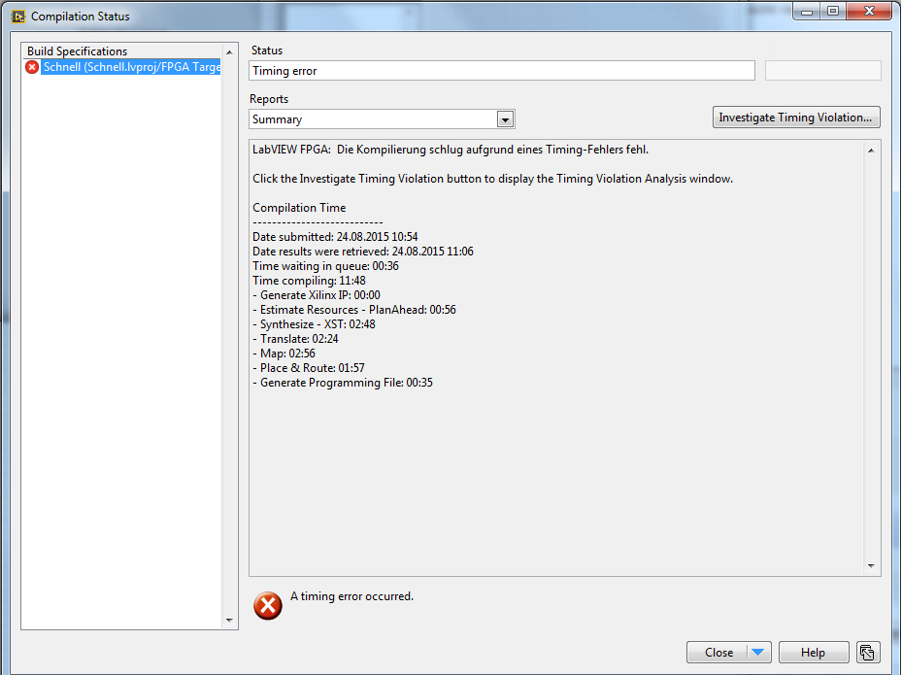902x675 pixels.
Task: Click the 'Click the Investigate Timing Violation button' line
Action: tap(492, 179)
